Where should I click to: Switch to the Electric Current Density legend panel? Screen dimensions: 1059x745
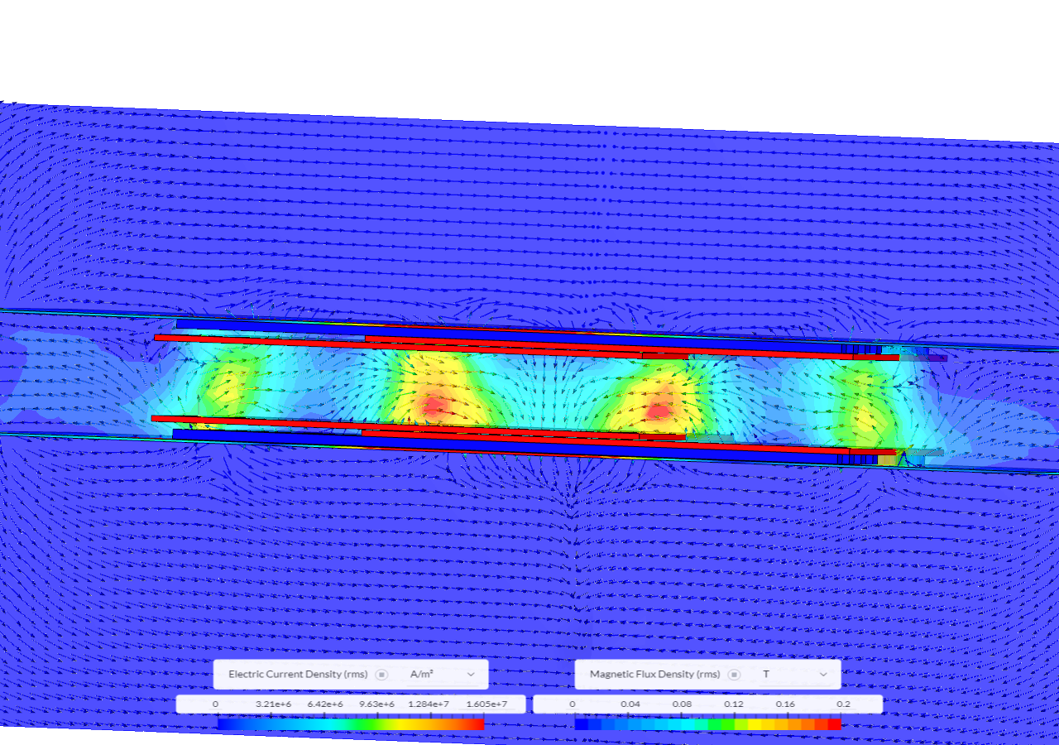(295, 674)
